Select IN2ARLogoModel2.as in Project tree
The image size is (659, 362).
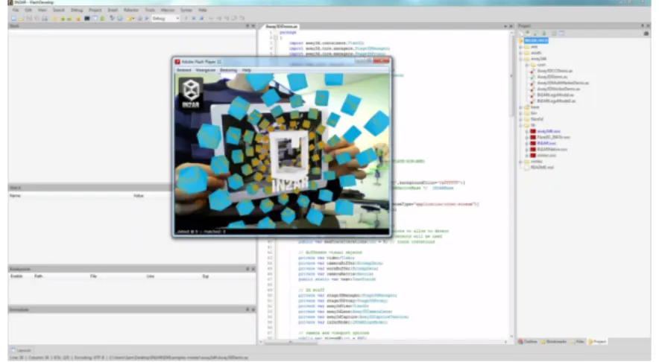tap(556, 101)
